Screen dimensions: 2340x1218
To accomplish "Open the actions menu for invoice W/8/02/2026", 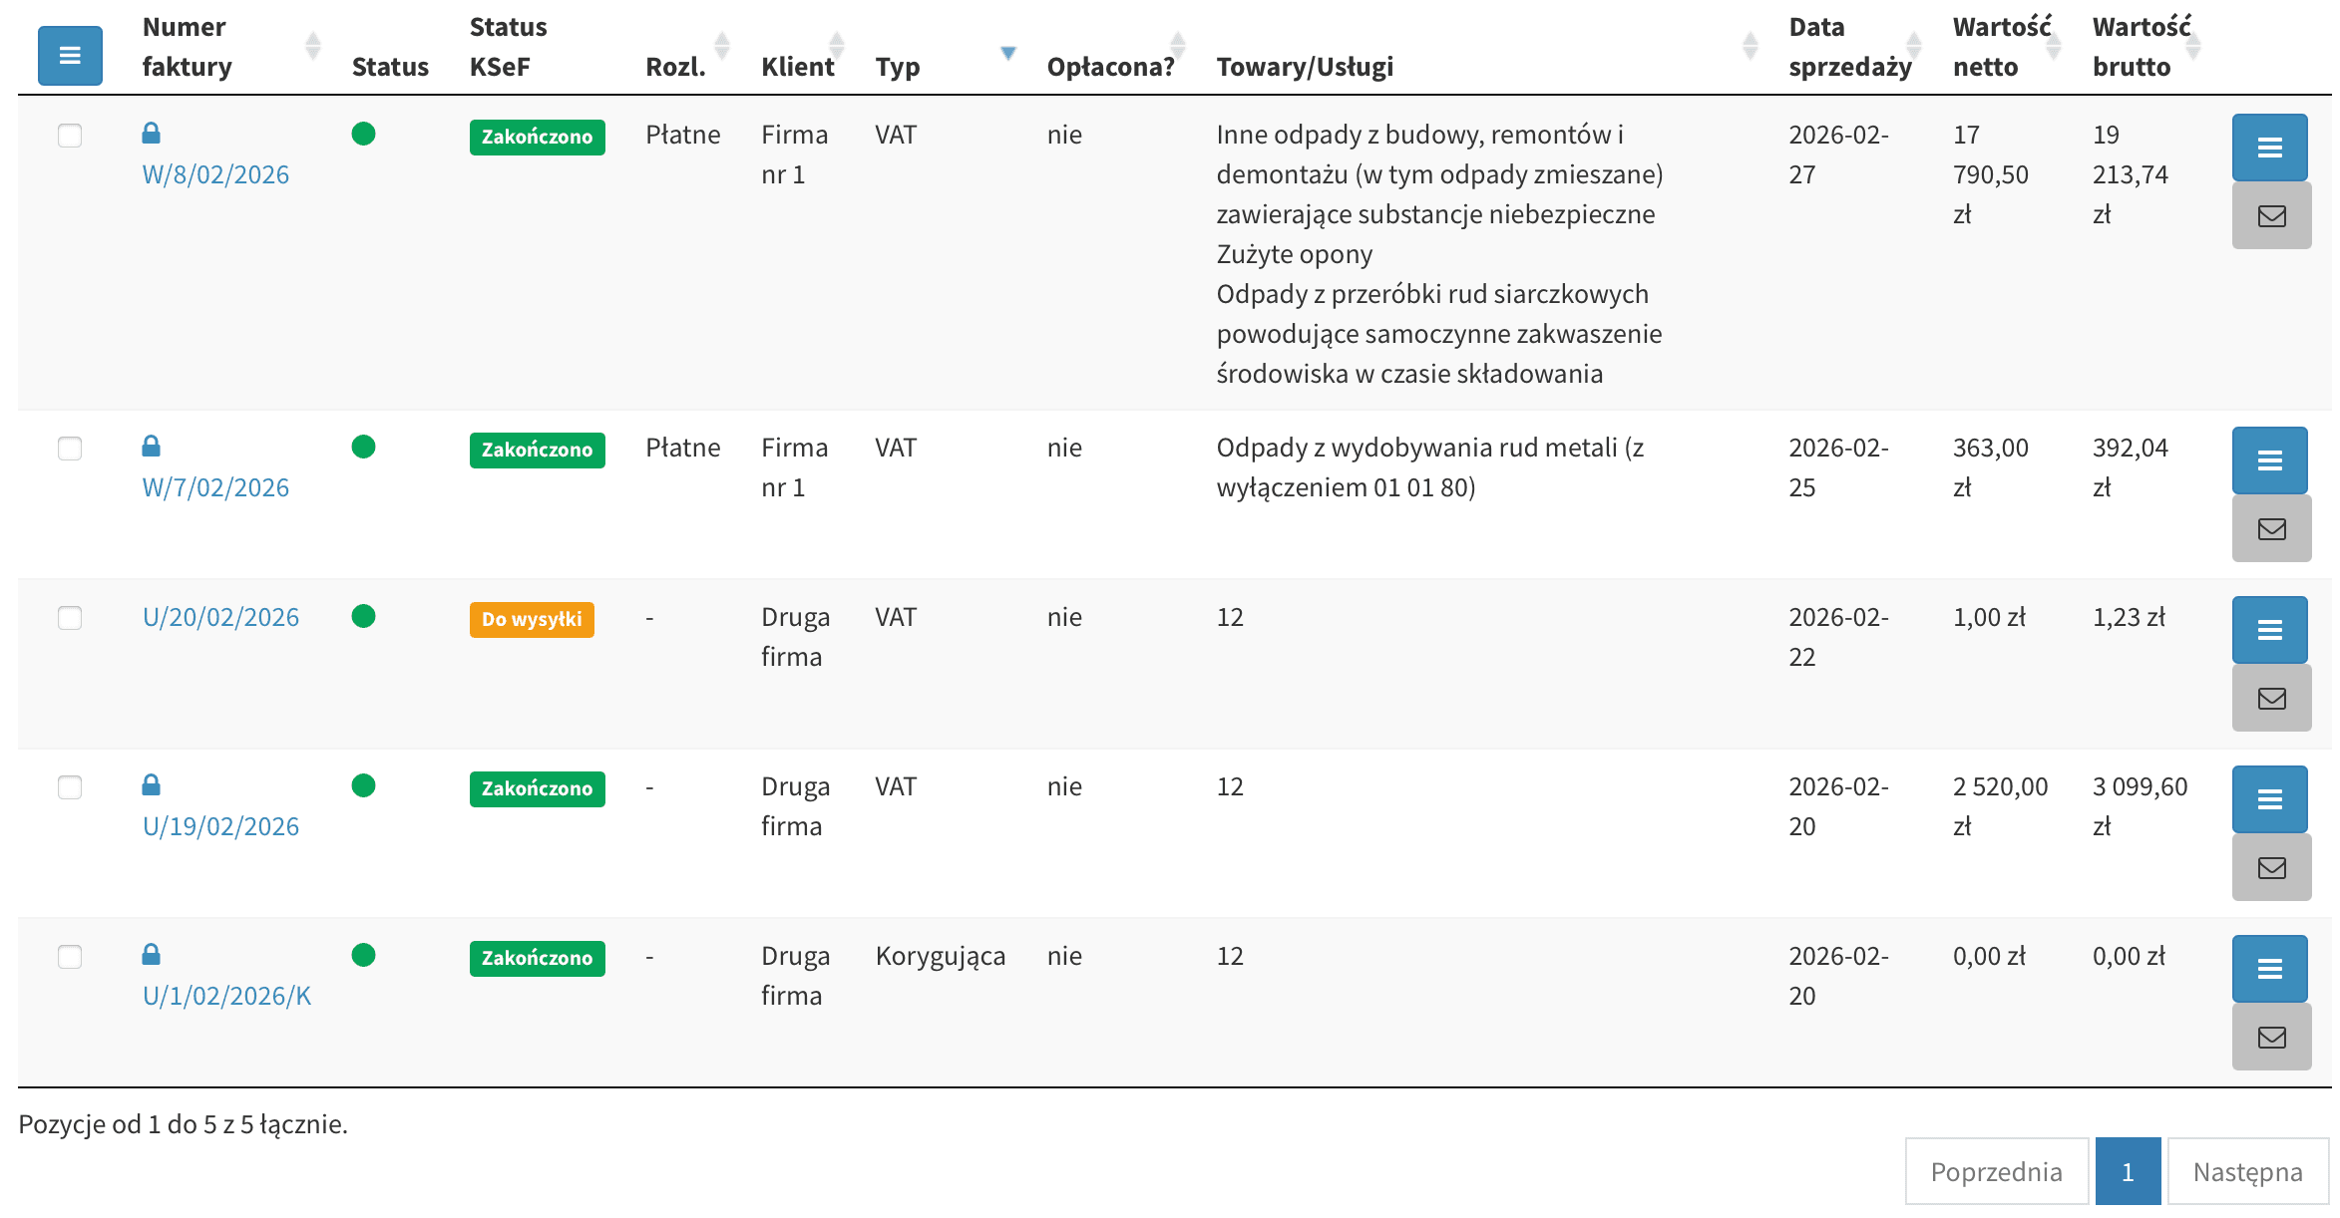I will (x=2270, y=146).
